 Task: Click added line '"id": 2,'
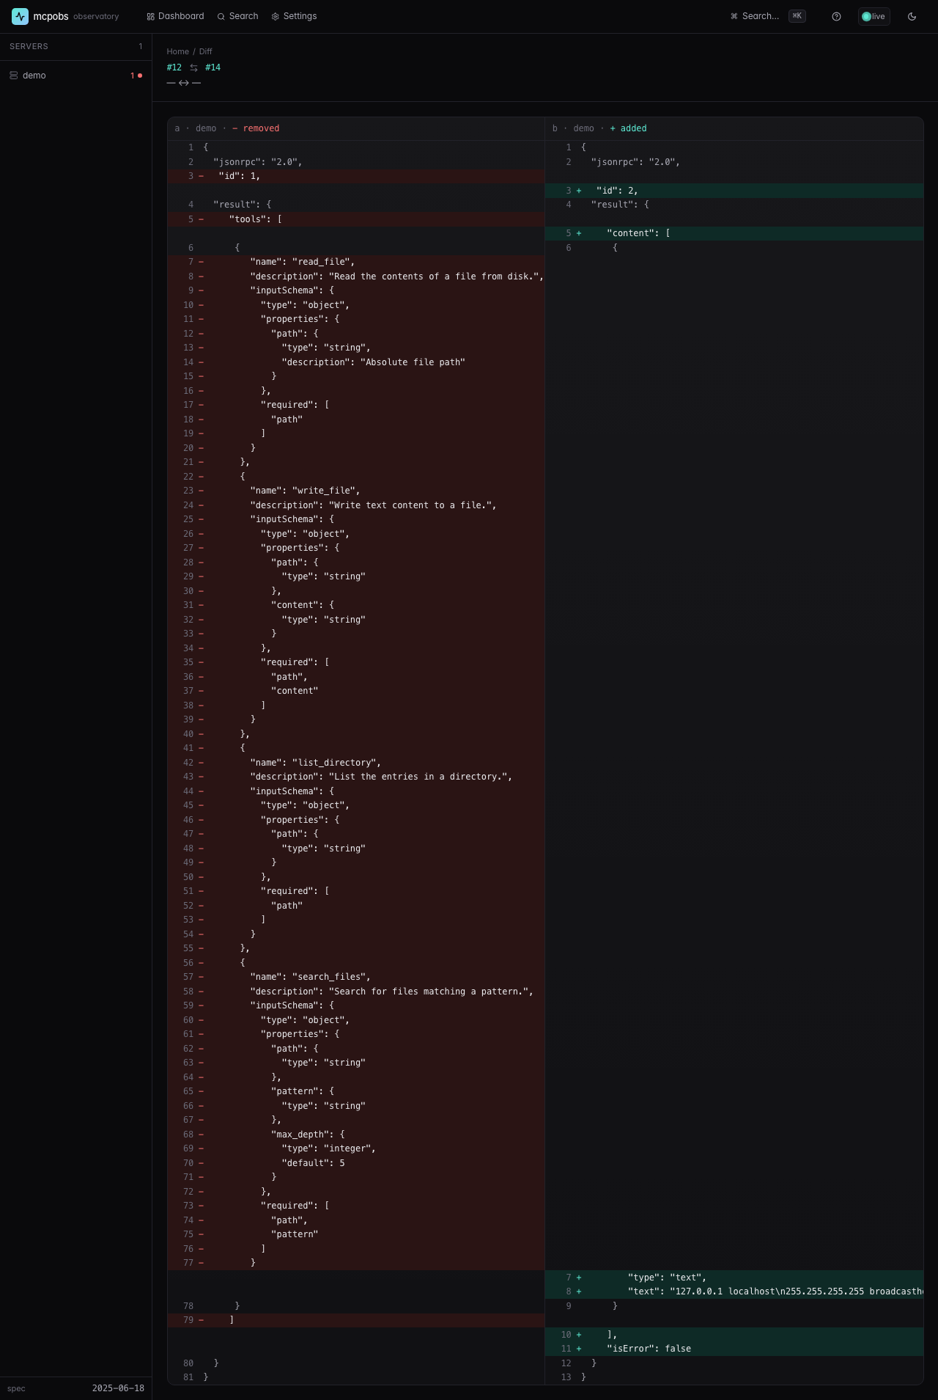click(734, 191)
